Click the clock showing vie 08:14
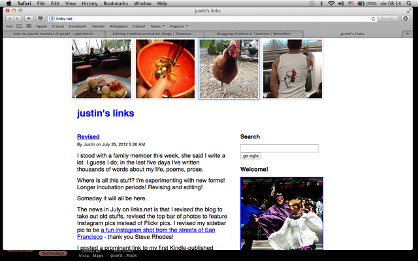Screen dimensions: 418x261 pos(391,3)
